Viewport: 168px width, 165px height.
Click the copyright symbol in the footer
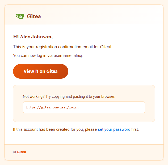pyautogui.click(x=14, y=152)
